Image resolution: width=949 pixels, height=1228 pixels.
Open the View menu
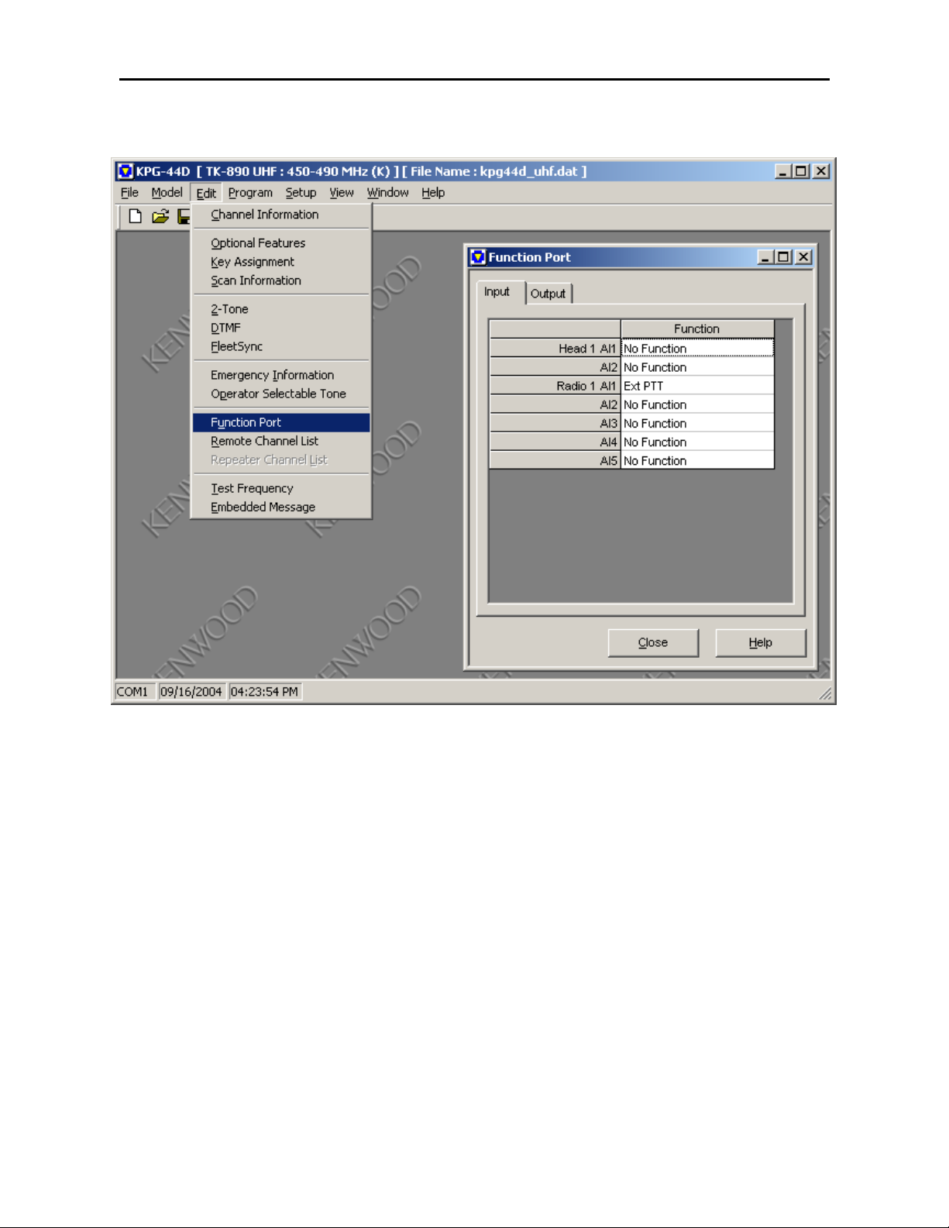pyautogui.click(x=342, y=192)
